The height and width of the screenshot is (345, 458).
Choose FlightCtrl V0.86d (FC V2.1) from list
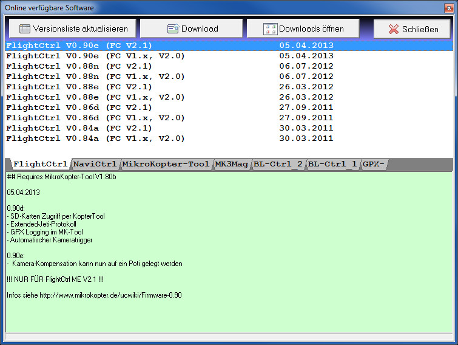[x=79, y=108]
